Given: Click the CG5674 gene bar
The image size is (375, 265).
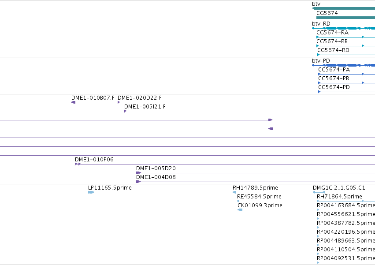Looking at the screenshot, I should (x=345, y=18).
